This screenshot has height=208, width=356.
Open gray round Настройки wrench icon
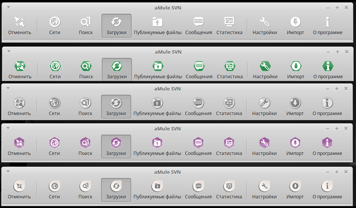pyautogui.click(x=264, y=103)
